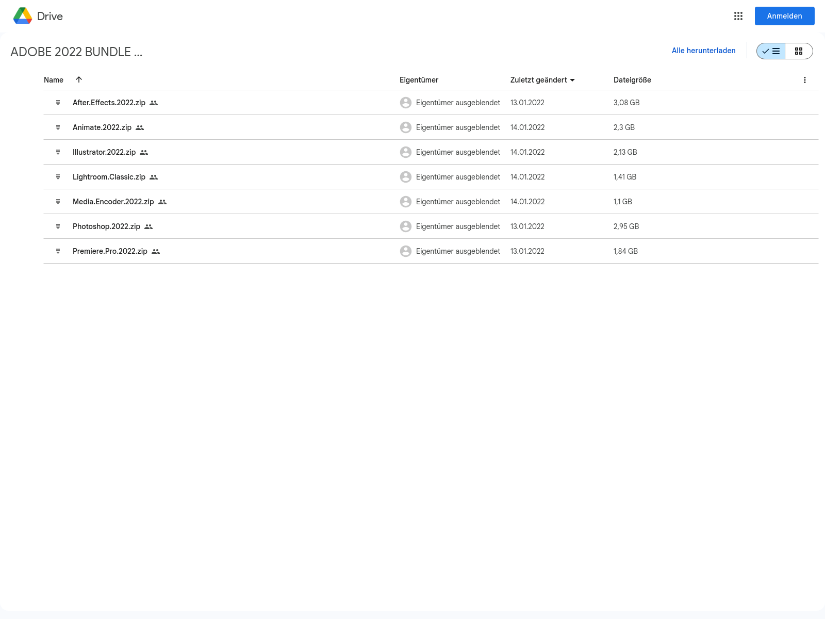Open Media.Encoder.2022.zip file
The height and width of the screenshot is (619, 825).
pyautogui.click(x=113, y=202)
